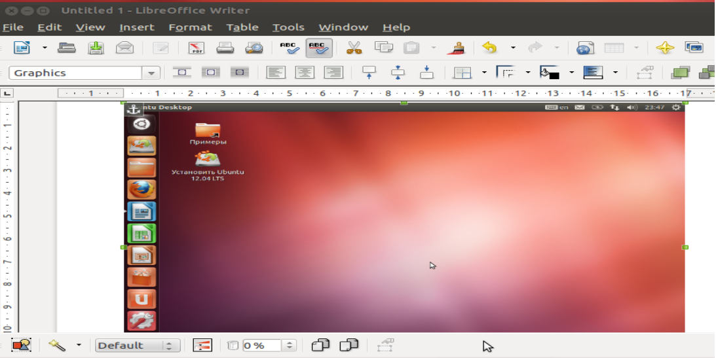Print the document with printer icon
The image size is (716, 358).
[x=225, y=47]
